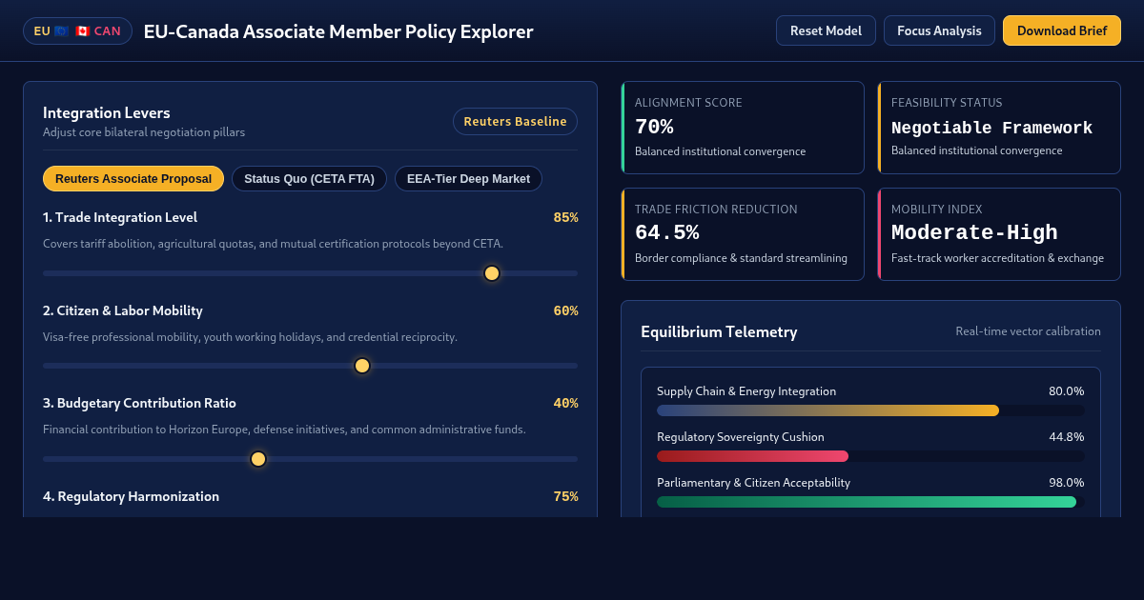Click the Reset Model button
The height and width of the screenshot is (600, 1144).
(x=826, y=30)
